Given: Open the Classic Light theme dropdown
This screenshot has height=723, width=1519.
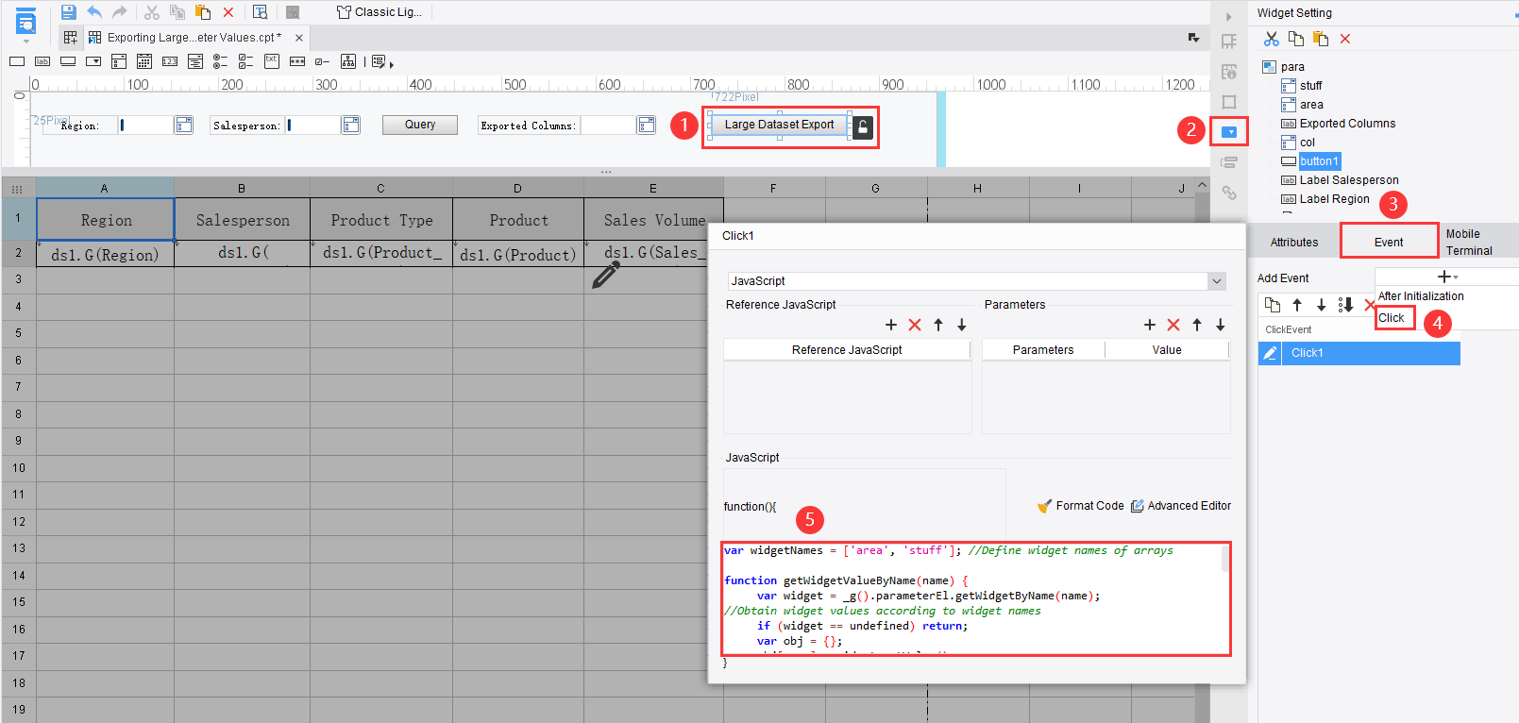Looking at the screenshot, I should coord(380,12).
